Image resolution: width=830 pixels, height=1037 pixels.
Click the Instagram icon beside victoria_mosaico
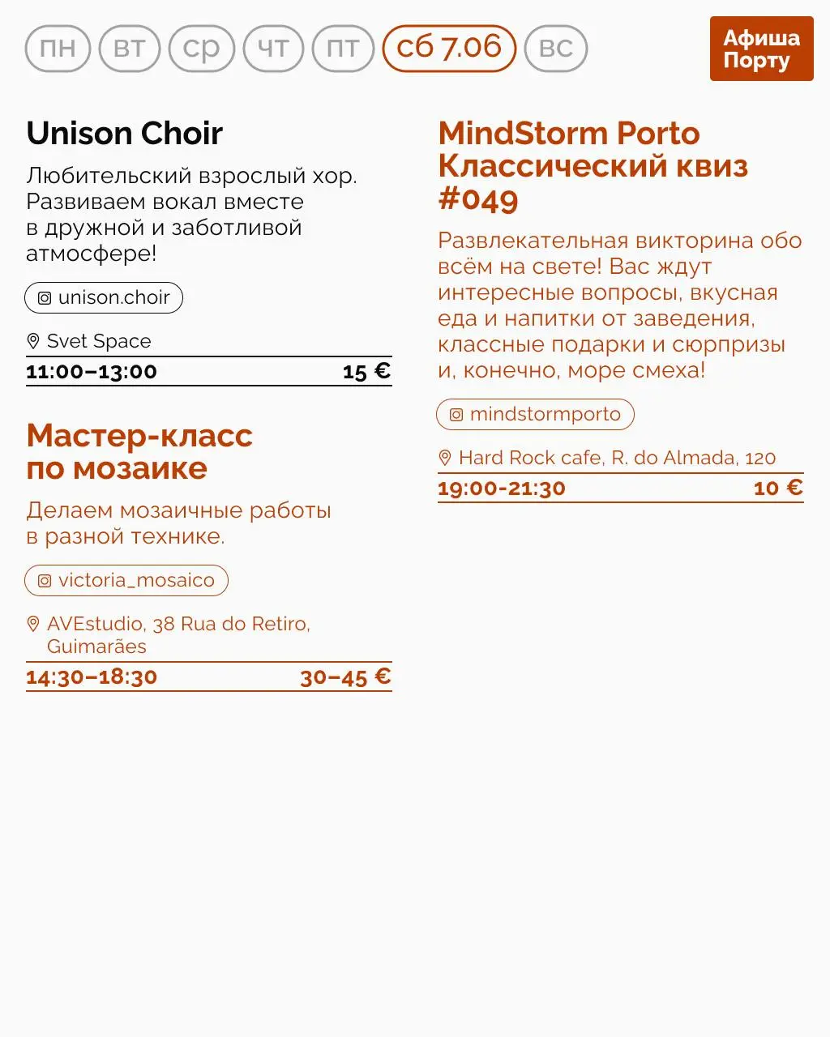[45, 581]
